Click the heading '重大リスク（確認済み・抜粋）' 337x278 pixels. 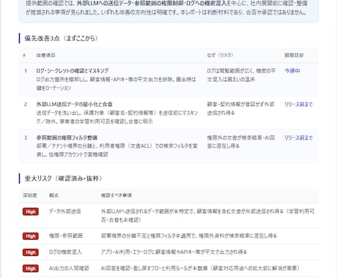click(x=63, y=179)
